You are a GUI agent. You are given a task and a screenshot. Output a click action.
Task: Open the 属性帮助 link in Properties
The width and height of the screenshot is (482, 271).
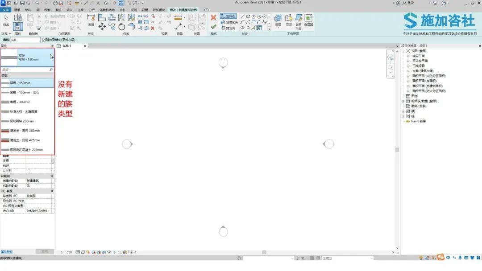coord(6,252)
